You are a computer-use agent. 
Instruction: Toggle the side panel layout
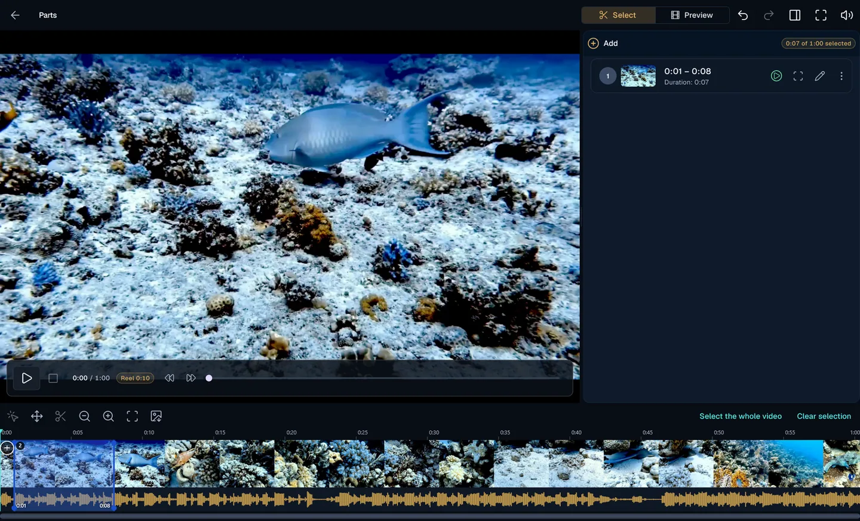point(795,15)
